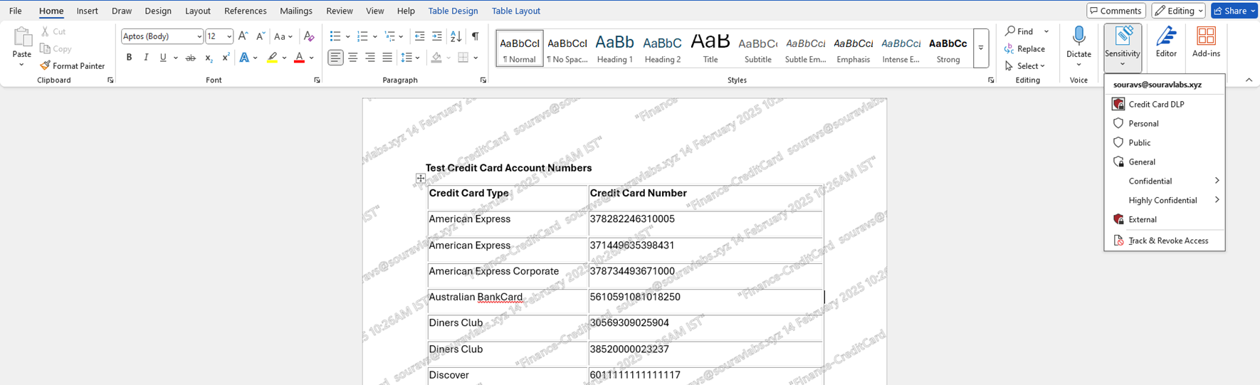The width and height of the screenshot is (1260, 385).
Task: Apply the Title style
Action: pos(710,48)
